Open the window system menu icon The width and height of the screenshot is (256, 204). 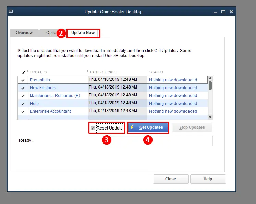click(11, 11)
